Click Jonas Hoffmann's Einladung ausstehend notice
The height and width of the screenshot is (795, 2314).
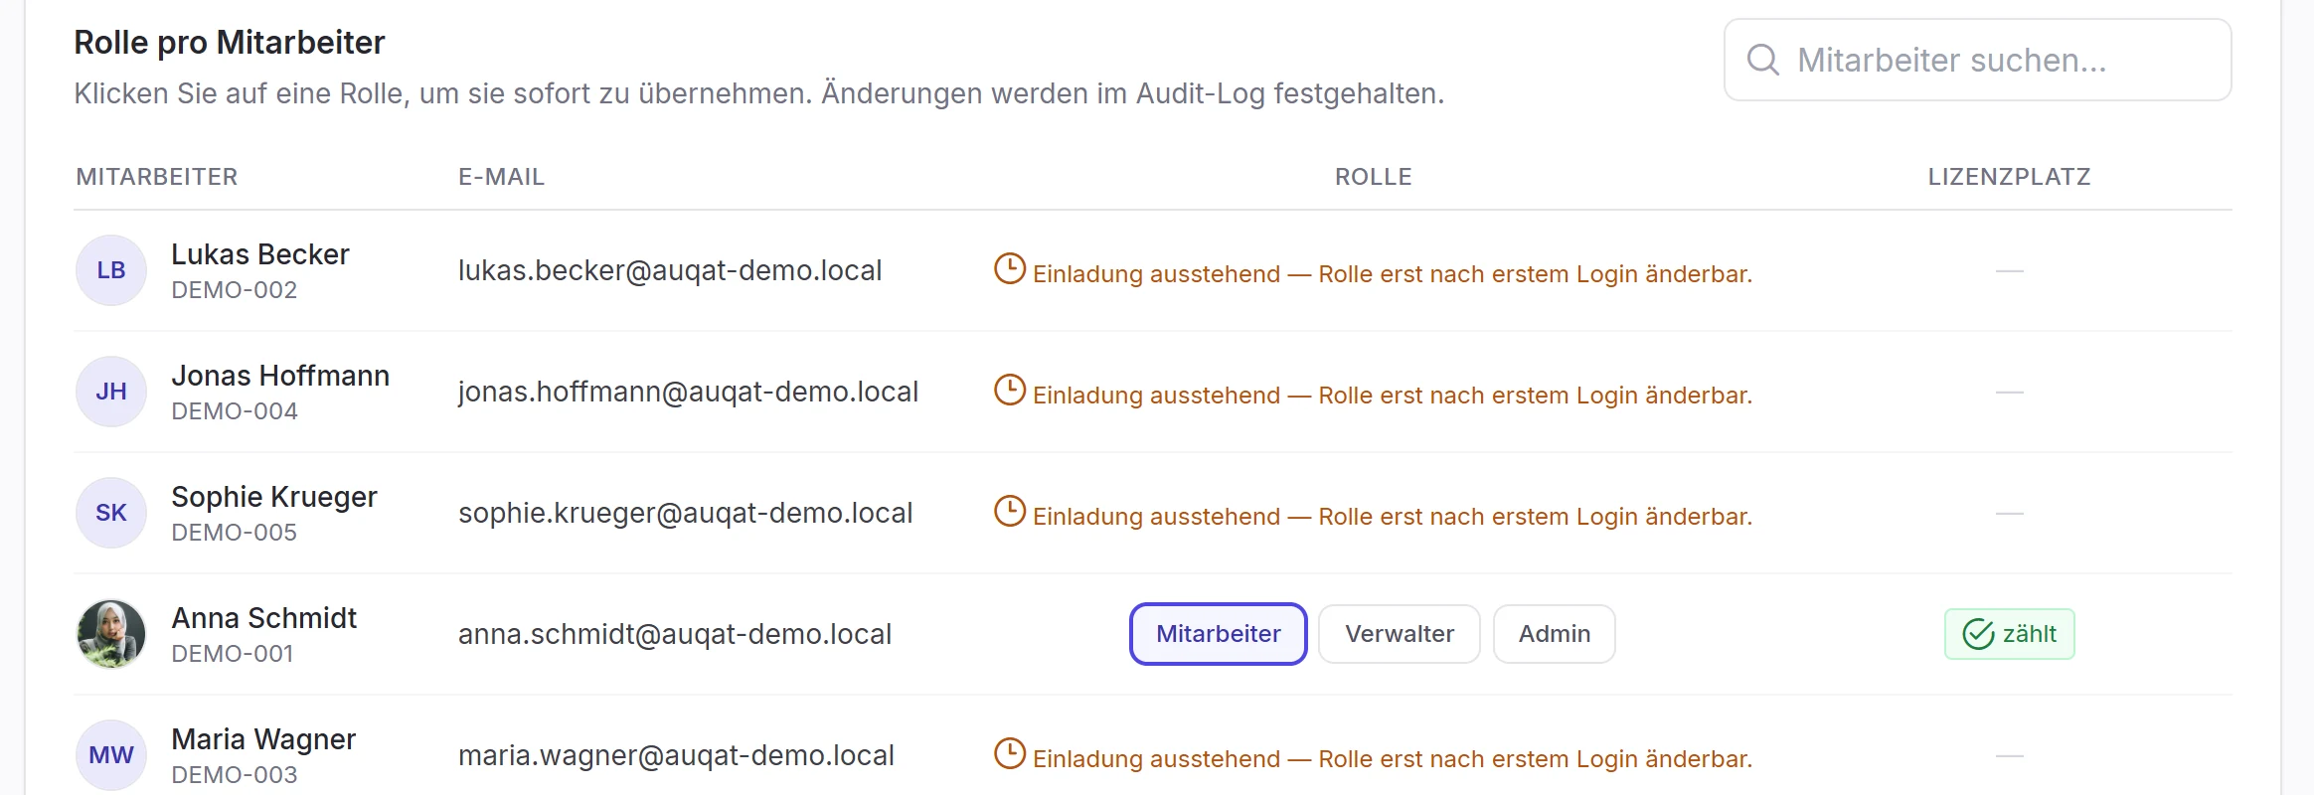(x=1373, y=394)
